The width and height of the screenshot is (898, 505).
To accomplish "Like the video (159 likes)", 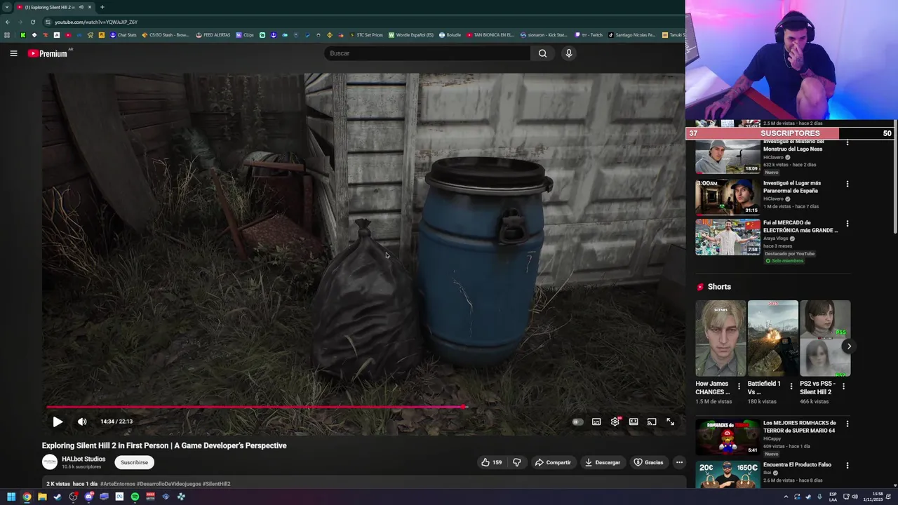I will 491,462.
